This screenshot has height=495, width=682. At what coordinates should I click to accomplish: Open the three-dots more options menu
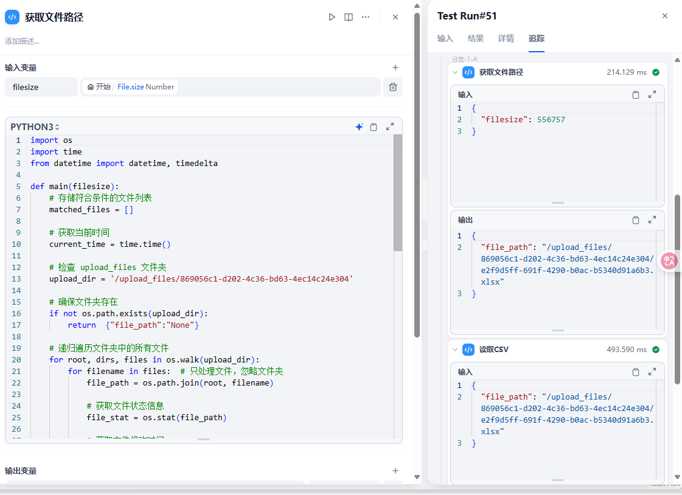(366, 17)
